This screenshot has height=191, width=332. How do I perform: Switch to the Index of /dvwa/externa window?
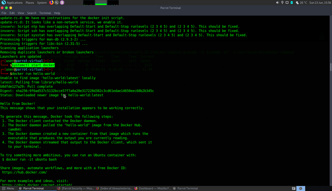click(x=114, y=189)
